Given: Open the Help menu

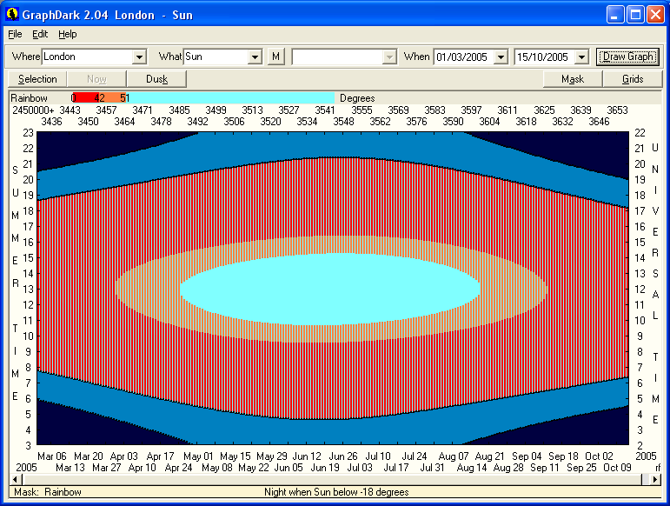Looking at the screenshot, I should click(68, 34).
